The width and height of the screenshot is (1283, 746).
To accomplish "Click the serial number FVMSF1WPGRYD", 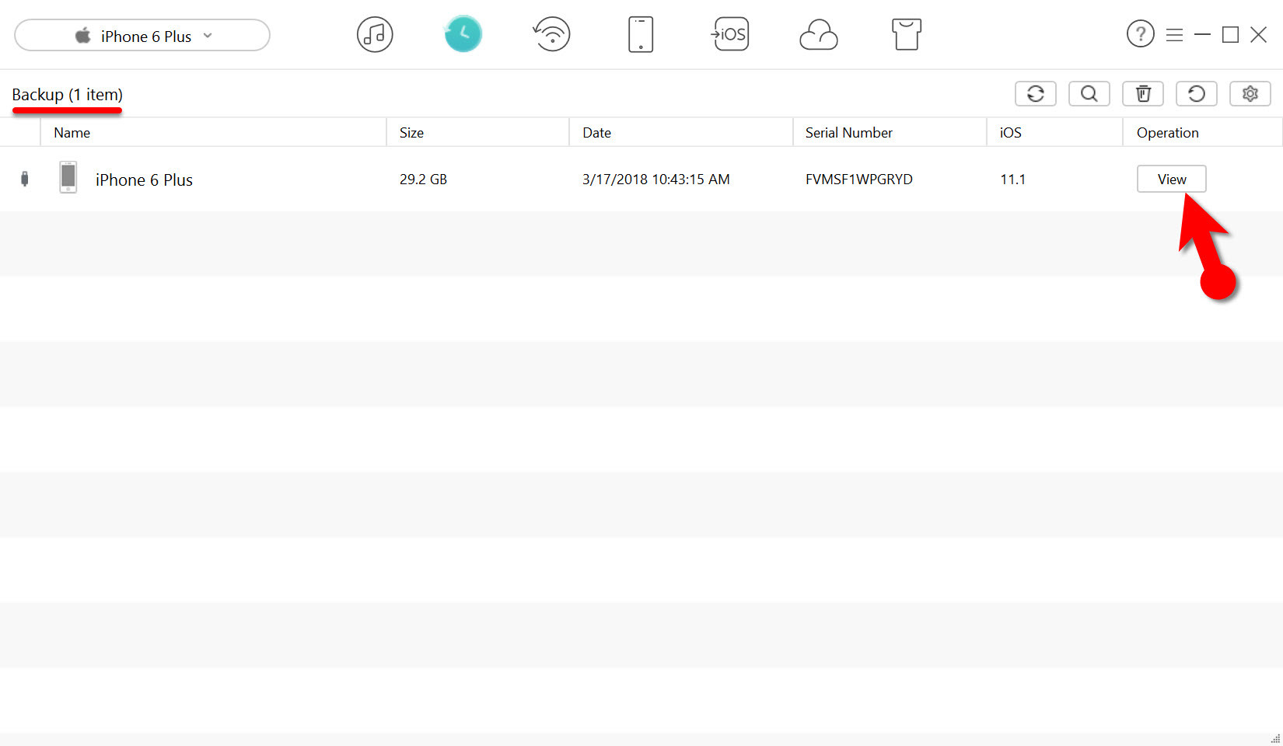I will [x=859, y=180].
